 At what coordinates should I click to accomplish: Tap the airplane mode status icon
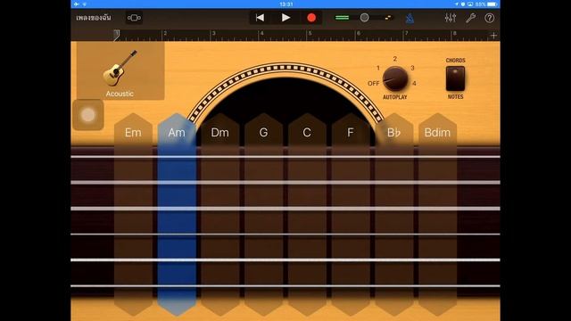click(x=76, y=4)
